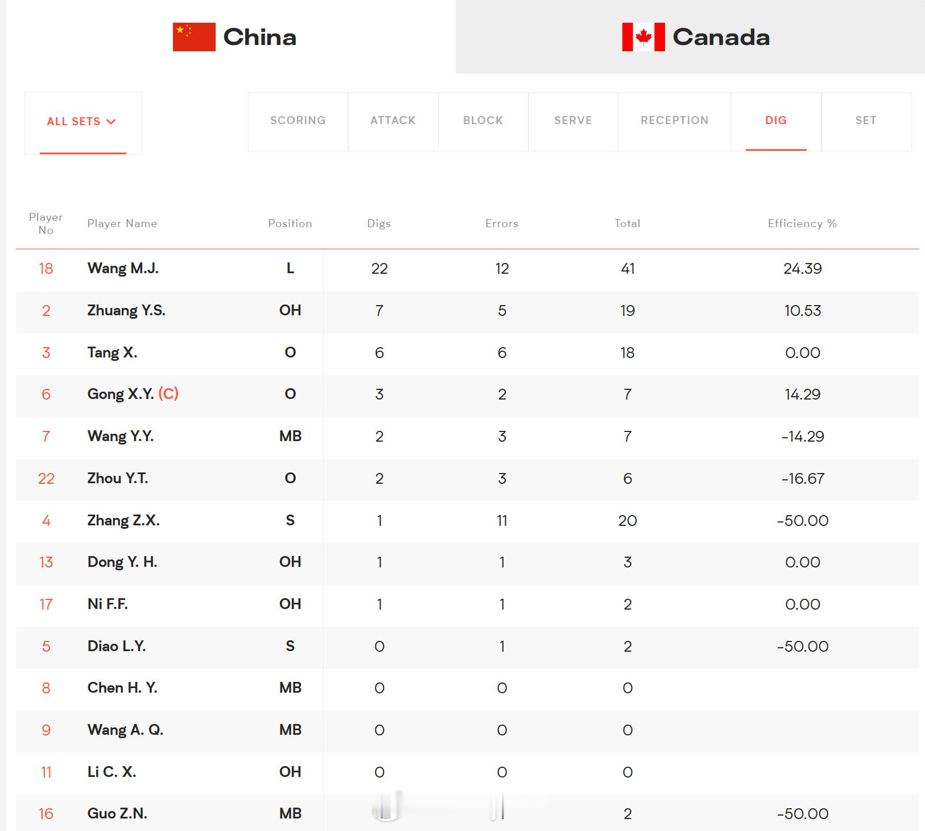Click the Canada flag icon
This screenshot has width=925, height=831.
pyautogui.click(x=643, y=37)
